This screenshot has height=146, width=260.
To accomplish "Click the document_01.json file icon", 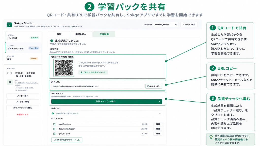I will 54,129.
